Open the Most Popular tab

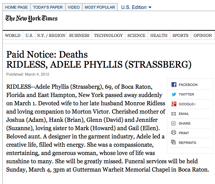tap(100, 7)
